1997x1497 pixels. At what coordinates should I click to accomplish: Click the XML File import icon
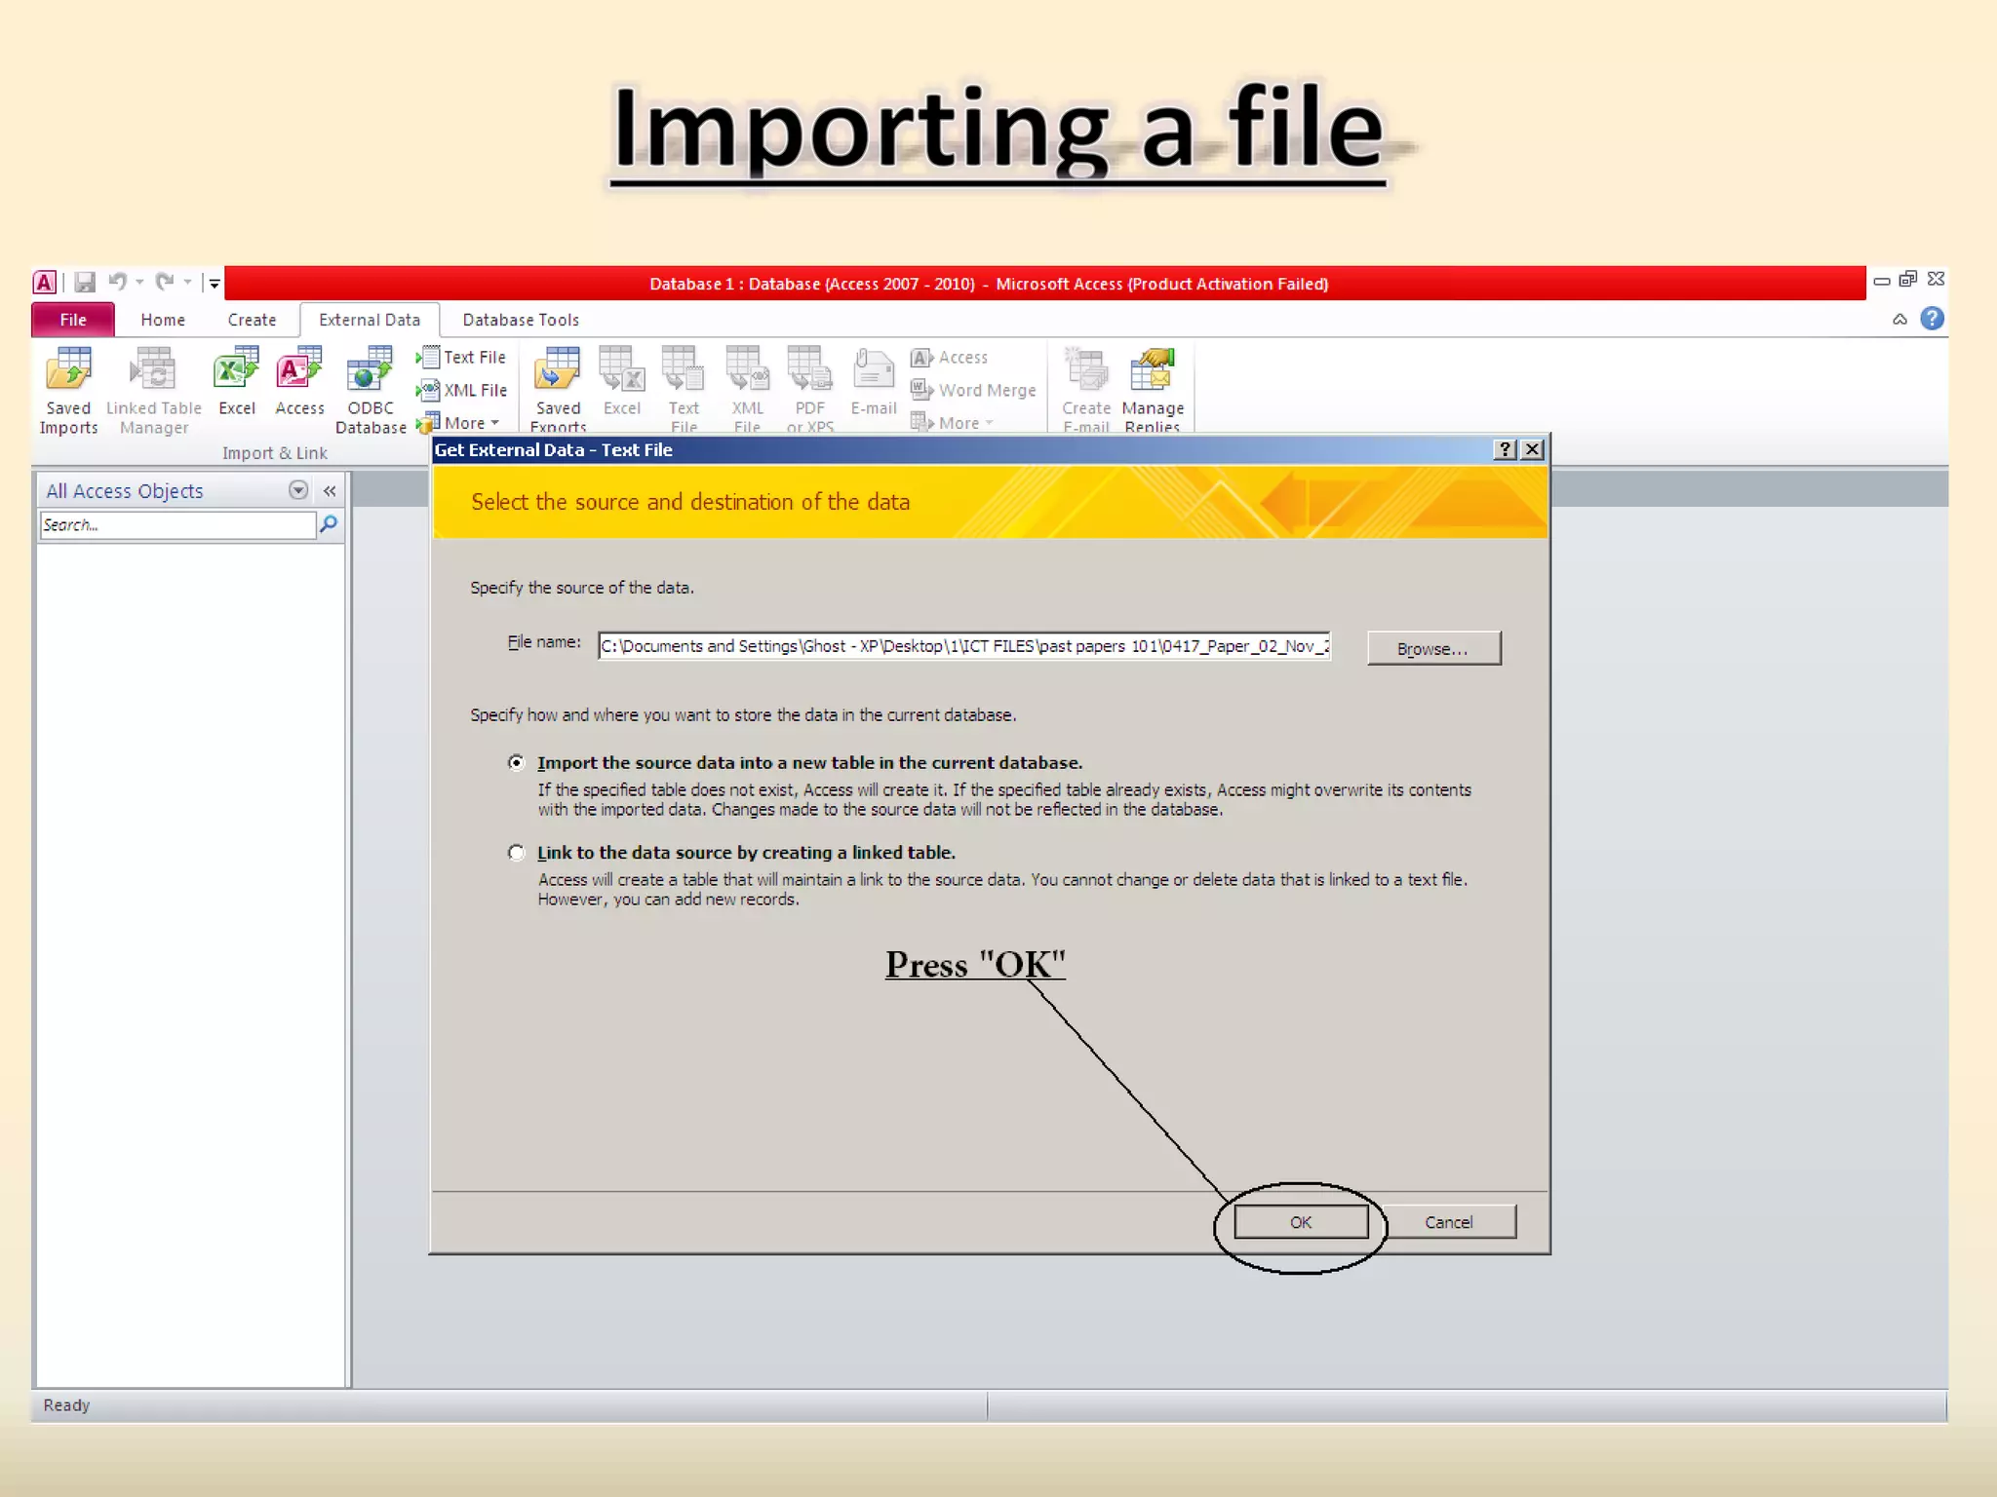pos(463,391)
